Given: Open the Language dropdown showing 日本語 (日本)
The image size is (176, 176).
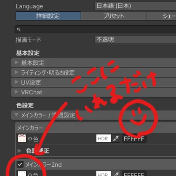Looking at the screenshot, I should 136,6.
